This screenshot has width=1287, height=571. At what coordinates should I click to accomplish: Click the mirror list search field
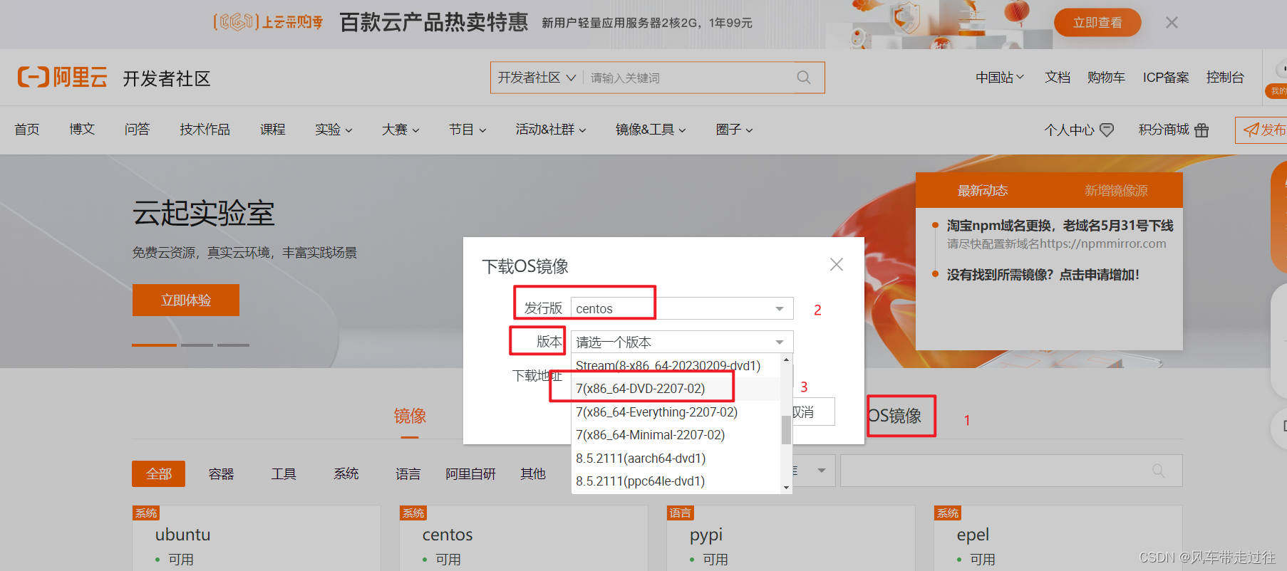pyautogui.click(x=1011, y=471)
